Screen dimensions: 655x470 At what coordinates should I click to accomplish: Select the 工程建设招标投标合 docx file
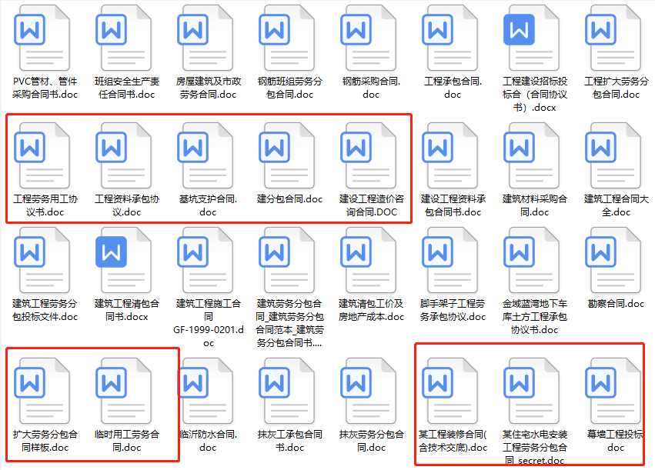(x=532, y=35)
